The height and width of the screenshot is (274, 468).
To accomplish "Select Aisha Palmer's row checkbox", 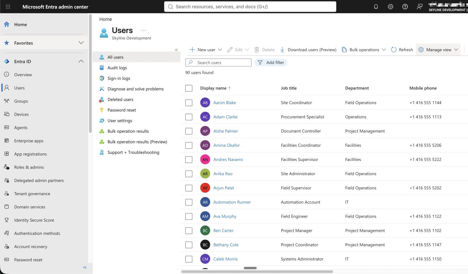I will click(x=189, y=131).
